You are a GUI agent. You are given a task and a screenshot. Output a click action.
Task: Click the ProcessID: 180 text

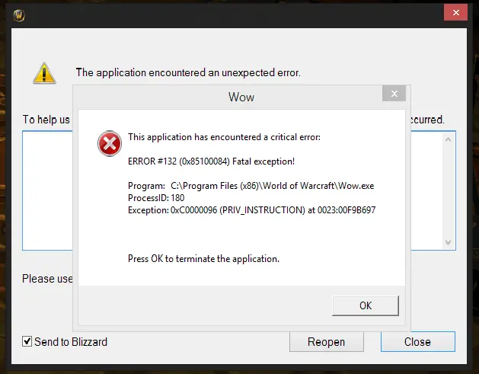pyautogui.click(x=156, y=198)
